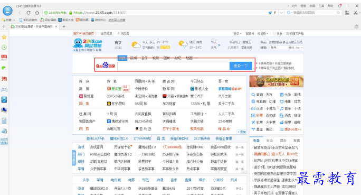Click the 点击导入收藏 link

pyautogui.click(x=117, y=20)
